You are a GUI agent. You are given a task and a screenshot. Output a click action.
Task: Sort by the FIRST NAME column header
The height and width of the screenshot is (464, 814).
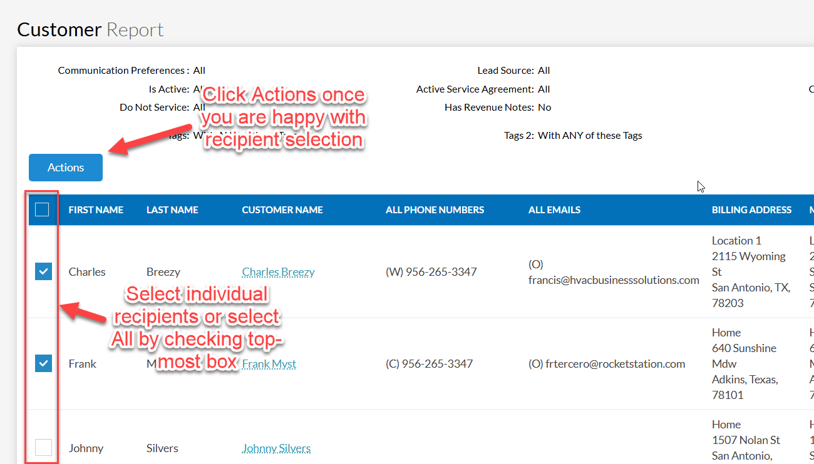[x=96, y=210]
